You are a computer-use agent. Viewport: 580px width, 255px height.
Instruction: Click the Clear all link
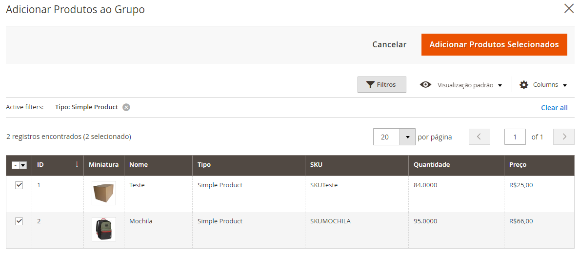554,108
